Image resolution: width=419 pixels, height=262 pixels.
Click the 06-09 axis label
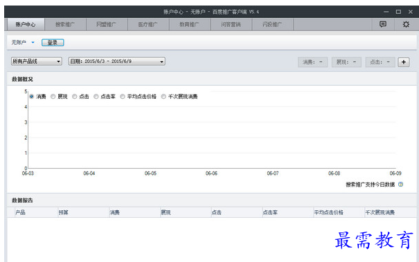point(395,174)
